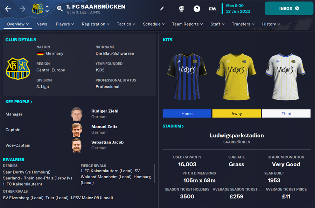Select the Overview tab
The width and height of the screenshot is (315, 208).
point(18,24)
